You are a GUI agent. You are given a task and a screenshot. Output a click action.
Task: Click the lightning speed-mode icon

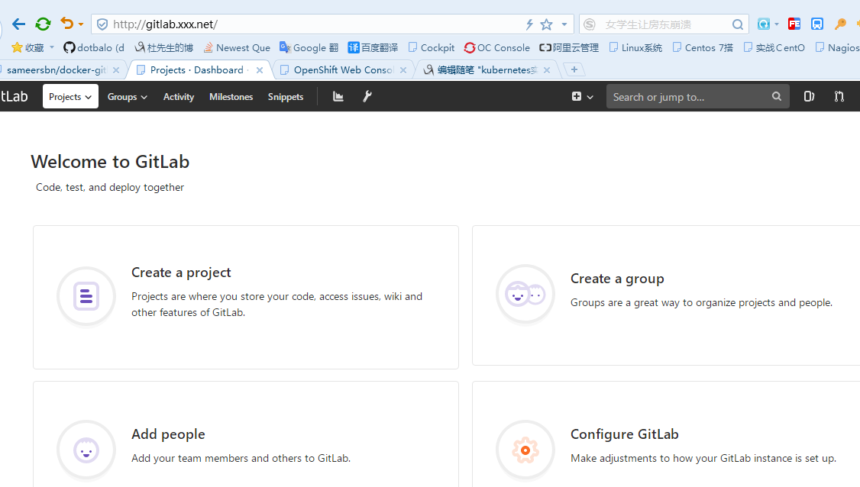click(529, 24)
